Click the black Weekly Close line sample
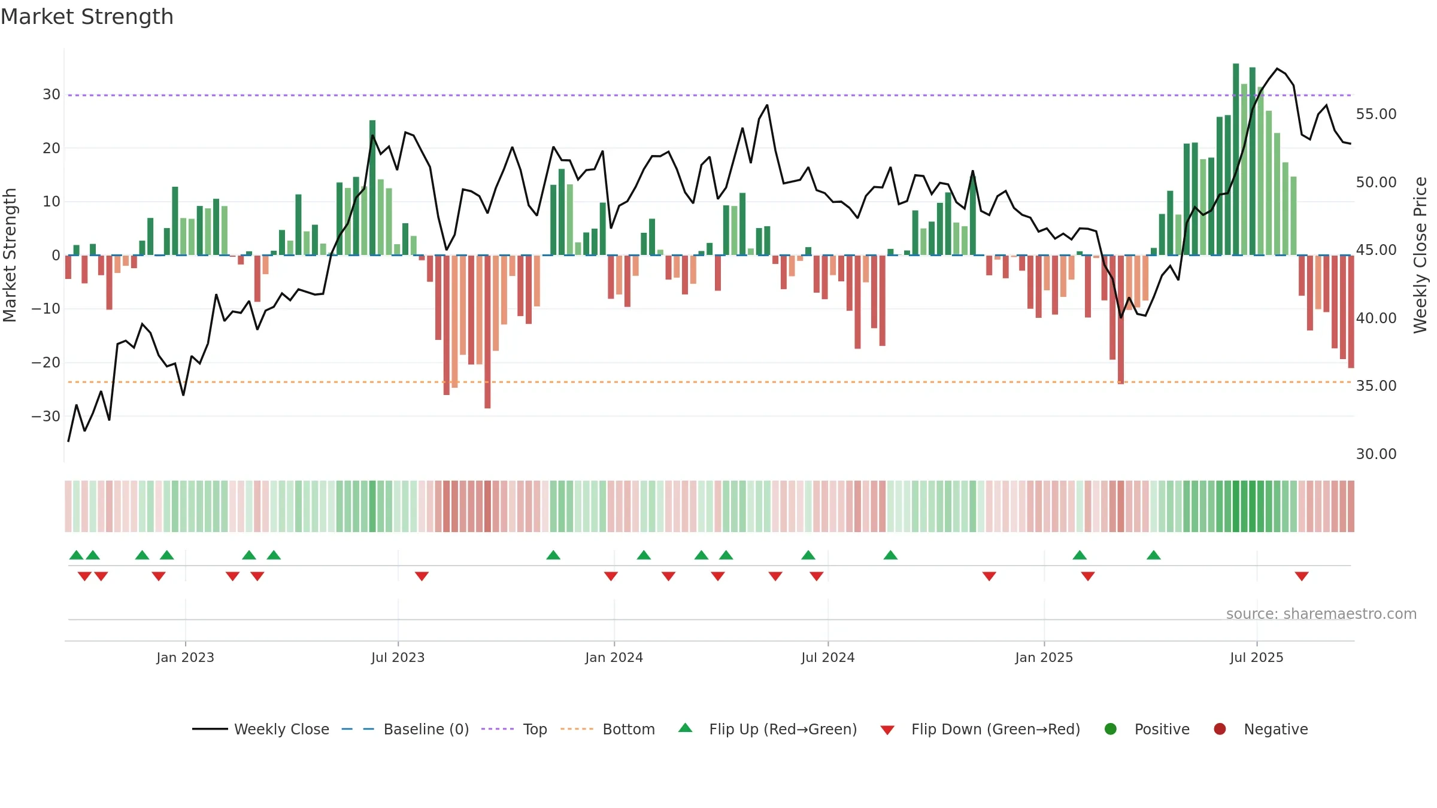The width and height of the screenshot is (1437, 808). (x=210, y=729)
